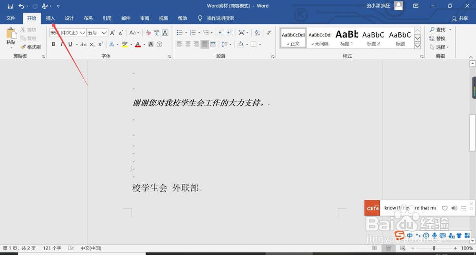Click the font color red A button
476x255 pixels.
(138, 45)
